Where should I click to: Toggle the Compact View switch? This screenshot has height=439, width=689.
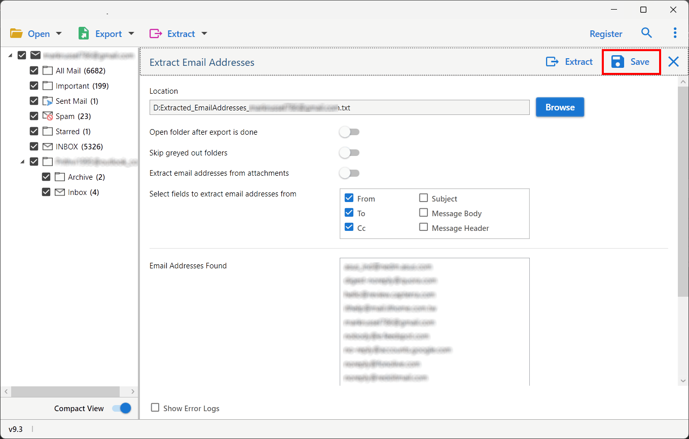click(x=122, y=408)
